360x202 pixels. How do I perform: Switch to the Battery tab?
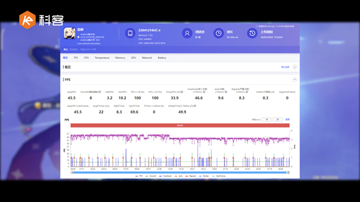pyautogui.click(x=162, y=58)
